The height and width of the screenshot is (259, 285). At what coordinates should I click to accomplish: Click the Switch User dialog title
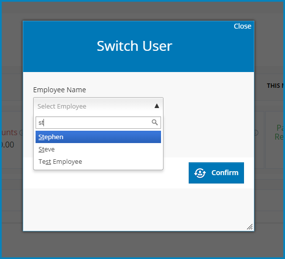coord(134,46)
